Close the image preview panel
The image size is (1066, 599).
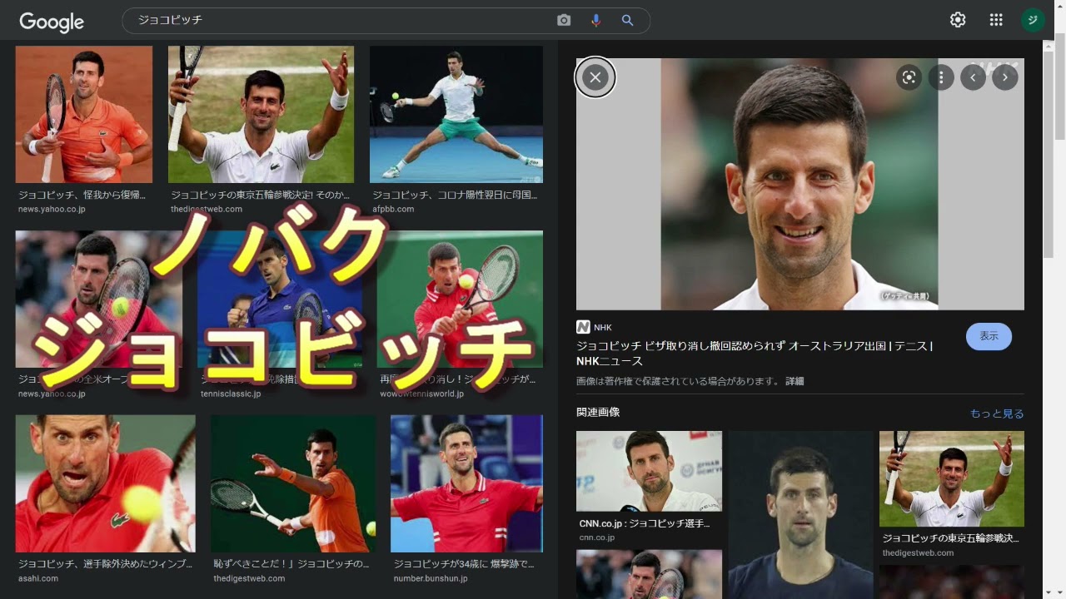(x=595, y=77)
